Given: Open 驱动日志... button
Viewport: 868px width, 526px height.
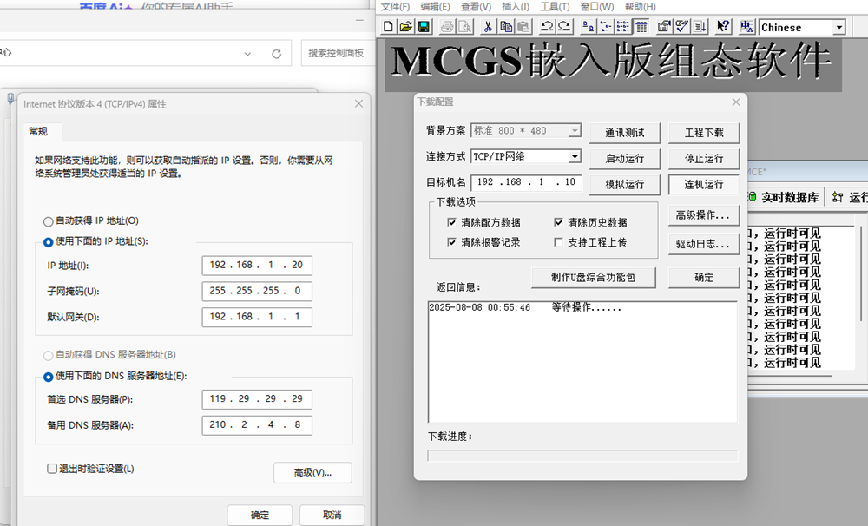Looking at the screenshot, I should click(x=704, y=244).
